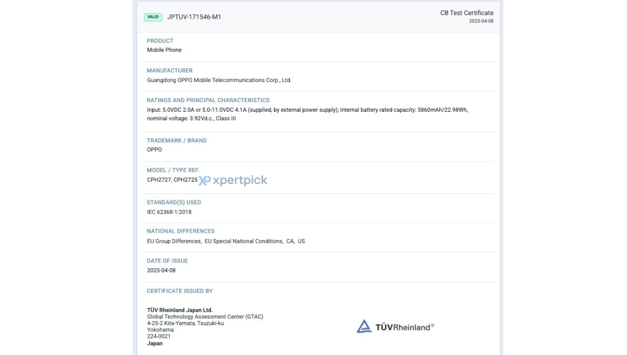Click the xpertpick XP watermark icon
Screen dimensions: 627x355
(205, 181)
